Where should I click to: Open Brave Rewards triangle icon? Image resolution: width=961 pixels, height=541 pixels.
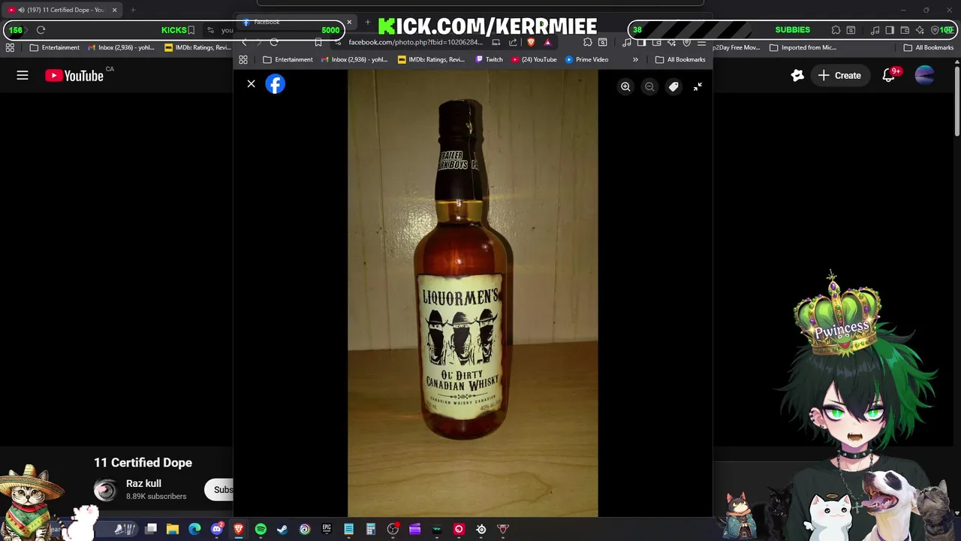click(547, 42)
